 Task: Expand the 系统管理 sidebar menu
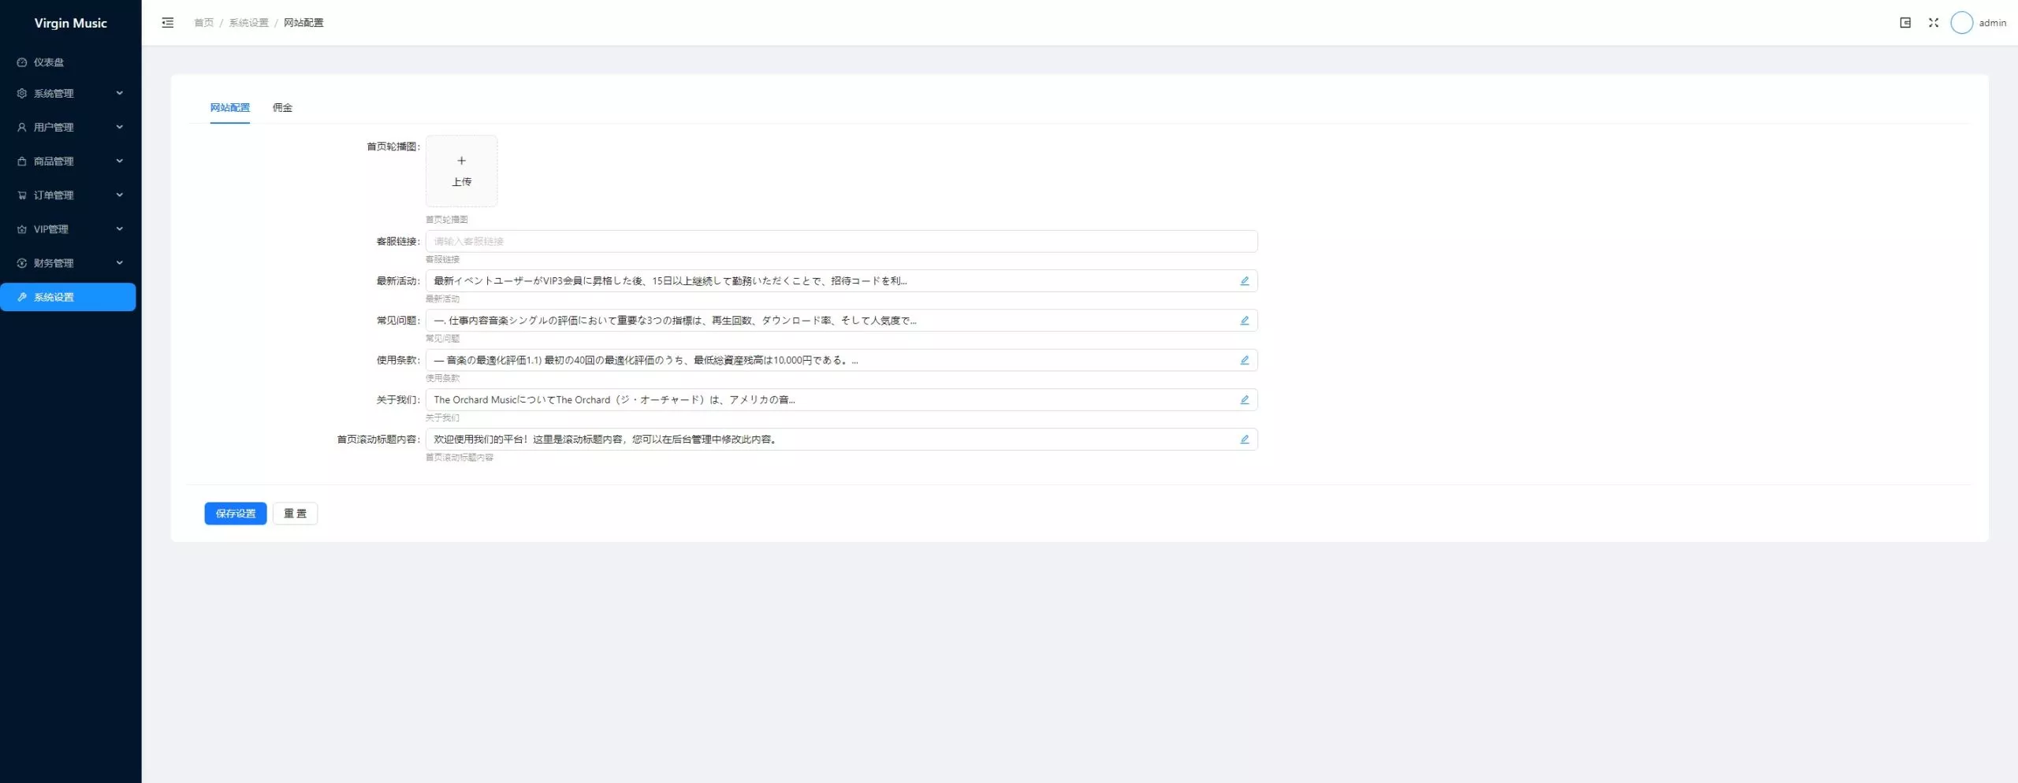[69, 94]
